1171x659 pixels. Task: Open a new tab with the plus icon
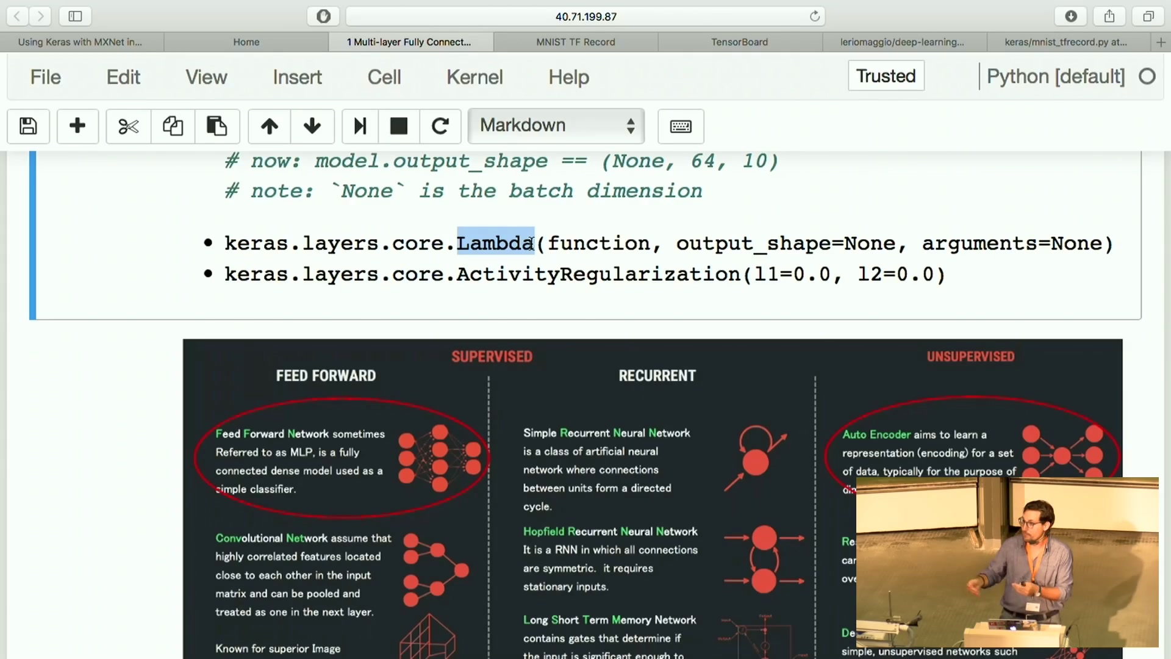pyautogui.click(x=1161, y=42)
